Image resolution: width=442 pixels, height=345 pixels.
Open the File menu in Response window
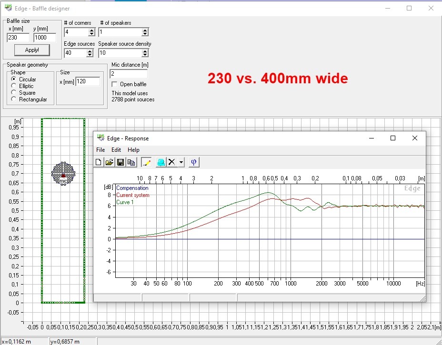[x=100, y=150]
